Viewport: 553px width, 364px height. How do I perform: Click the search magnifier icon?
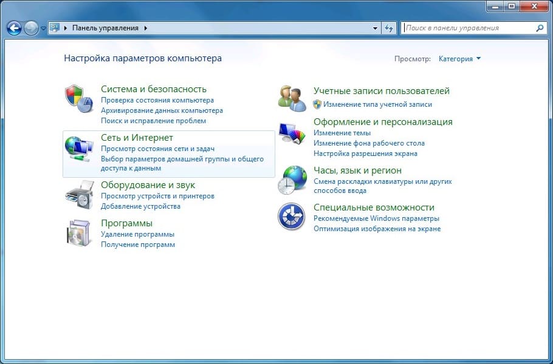(x=540, y=28)
